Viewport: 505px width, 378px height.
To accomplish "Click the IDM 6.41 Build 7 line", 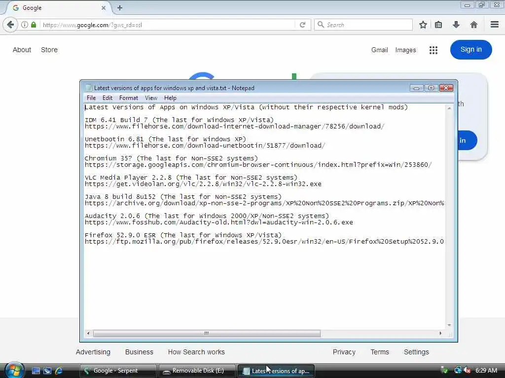I will tap(179, 120).
